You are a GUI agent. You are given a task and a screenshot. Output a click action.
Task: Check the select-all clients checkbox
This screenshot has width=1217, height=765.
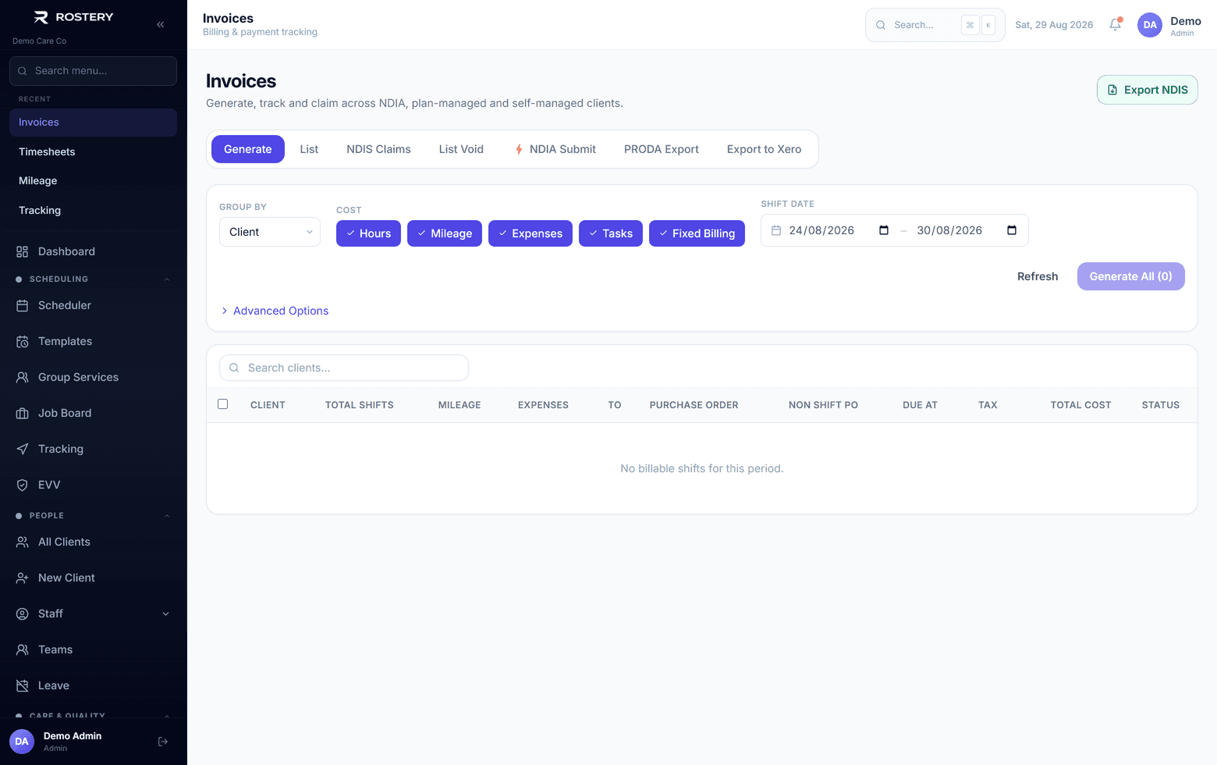[x=223, y=404]
